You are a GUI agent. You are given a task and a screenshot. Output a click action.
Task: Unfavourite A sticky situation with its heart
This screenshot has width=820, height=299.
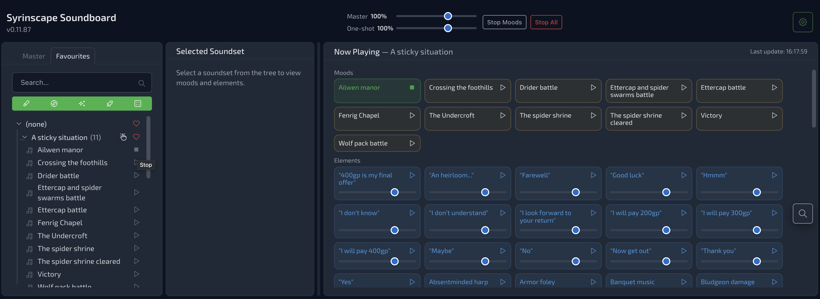pyautogui.click(x=136, y=137)
